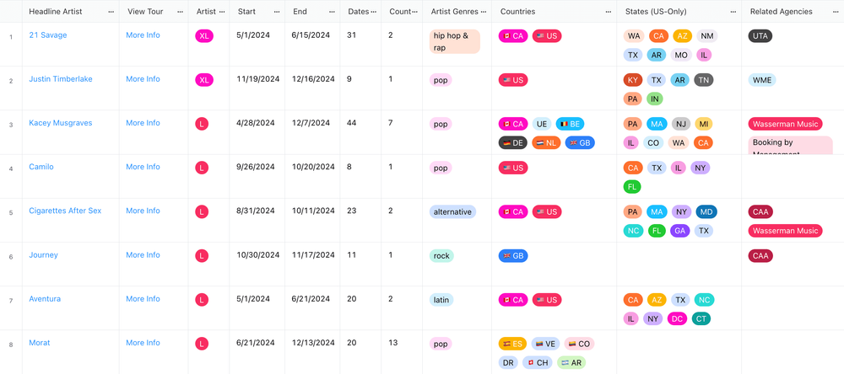Click GB flag tag in Journey row

pyautogui.click(x=513, y=256)
